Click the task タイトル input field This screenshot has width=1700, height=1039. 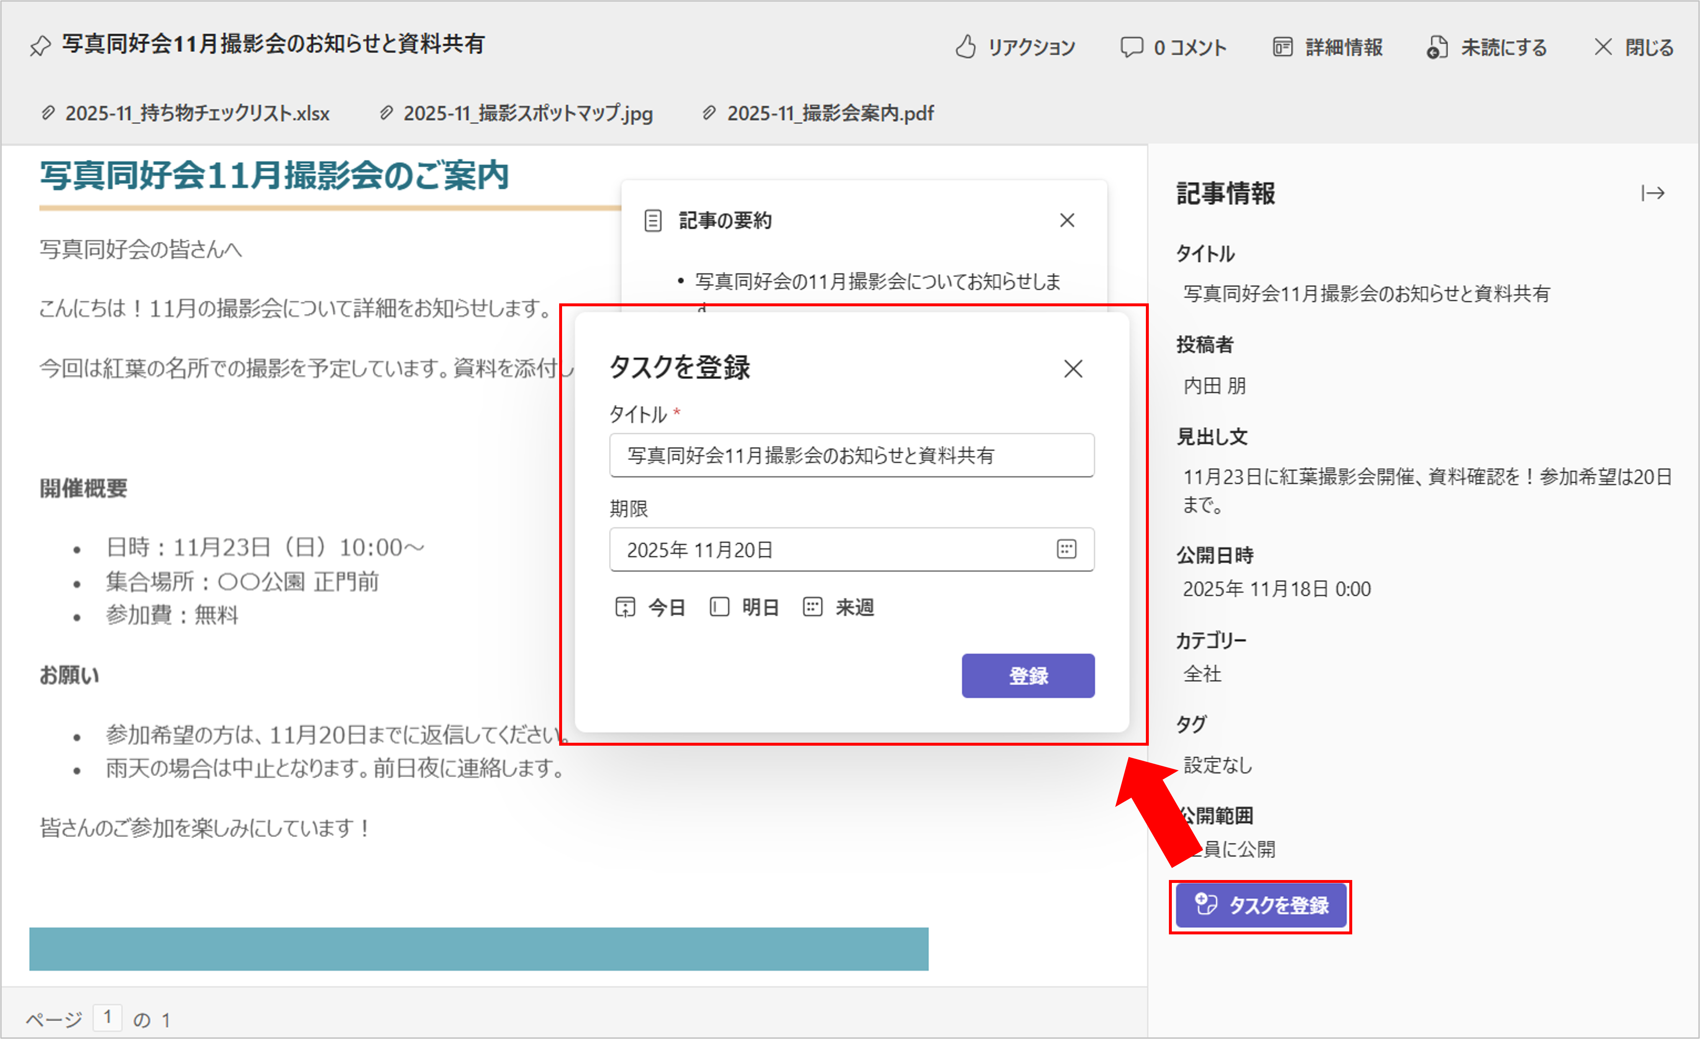click(852, 455)
